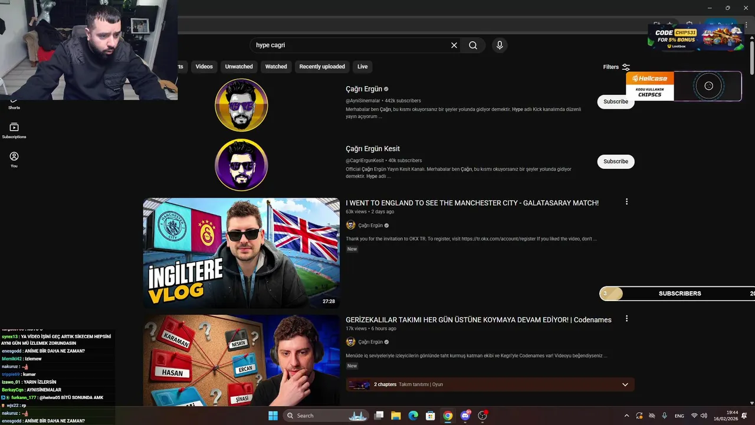Screen dimensions: 755x425
Task: Open the Çağrı Ergün Kesit channel name
Action: tap(373, 149)
